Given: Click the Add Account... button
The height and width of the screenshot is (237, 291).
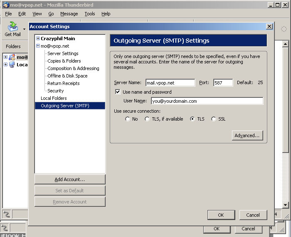Looking at the screenshot, I should click(70, 179).
